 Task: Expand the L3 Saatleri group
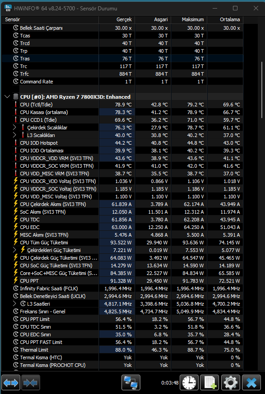click(x=14, y=304)
